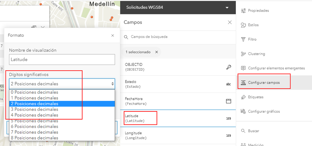
Task: Select 8 Posiciones decimales option
Action: [x=34, y=138]
